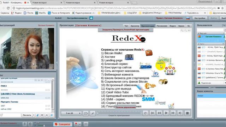226x127 pixels.
Task: Collapse the Гости users group
Action: 198,44
